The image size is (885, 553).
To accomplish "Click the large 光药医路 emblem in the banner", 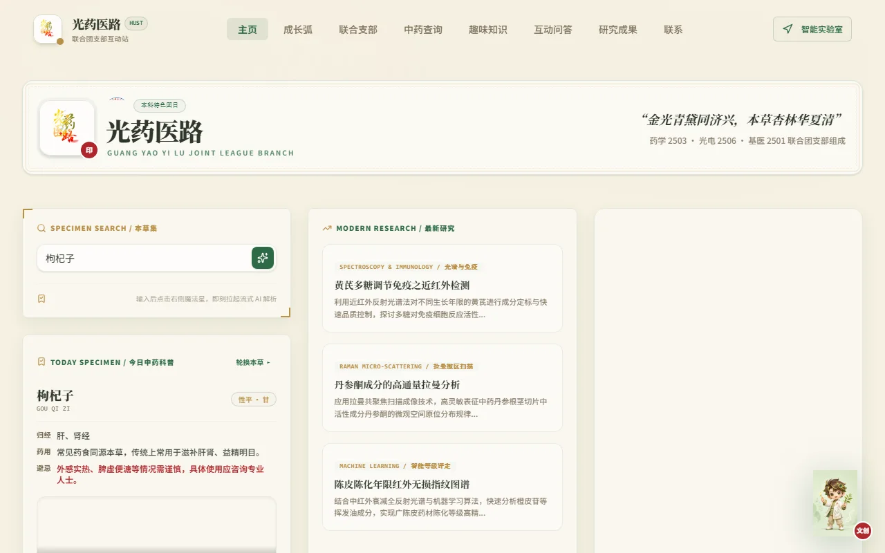I will pyautogui.click(x=67, y=128).
